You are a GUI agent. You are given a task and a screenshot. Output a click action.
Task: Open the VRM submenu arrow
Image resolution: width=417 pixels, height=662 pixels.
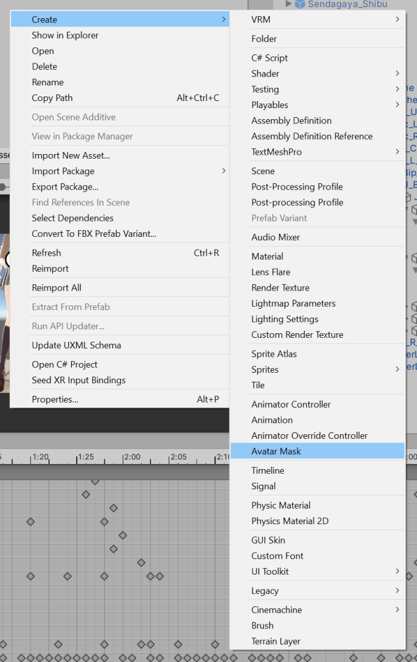pos(397,20)
